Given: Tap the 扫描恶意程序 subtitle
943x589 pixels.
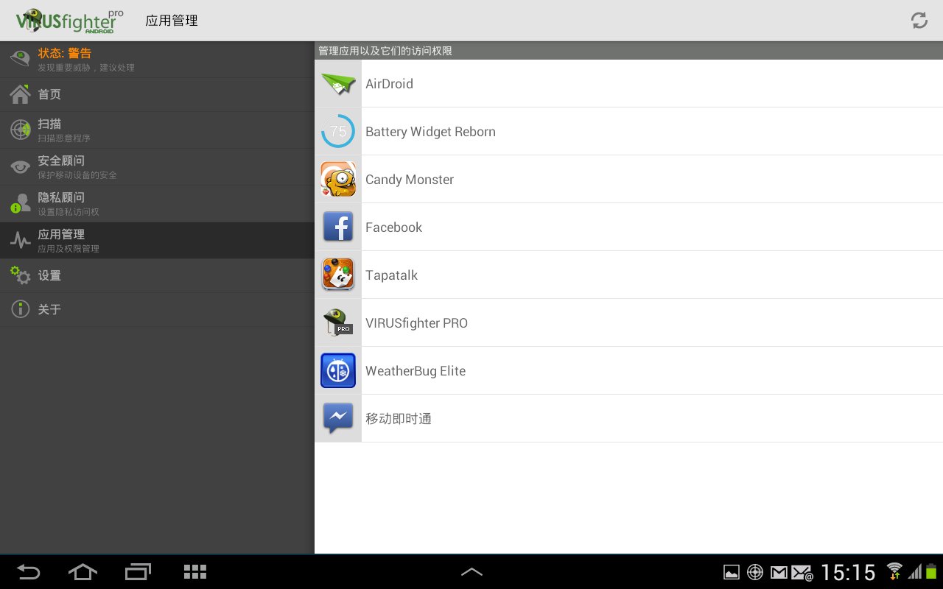Looking at the screenshot, I should click(64, 138).
